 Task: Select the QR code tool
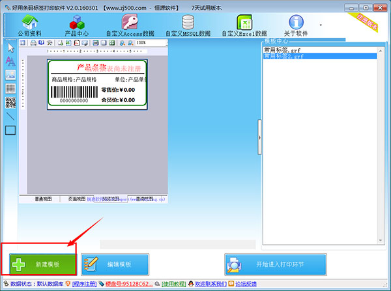coord(10,102)
